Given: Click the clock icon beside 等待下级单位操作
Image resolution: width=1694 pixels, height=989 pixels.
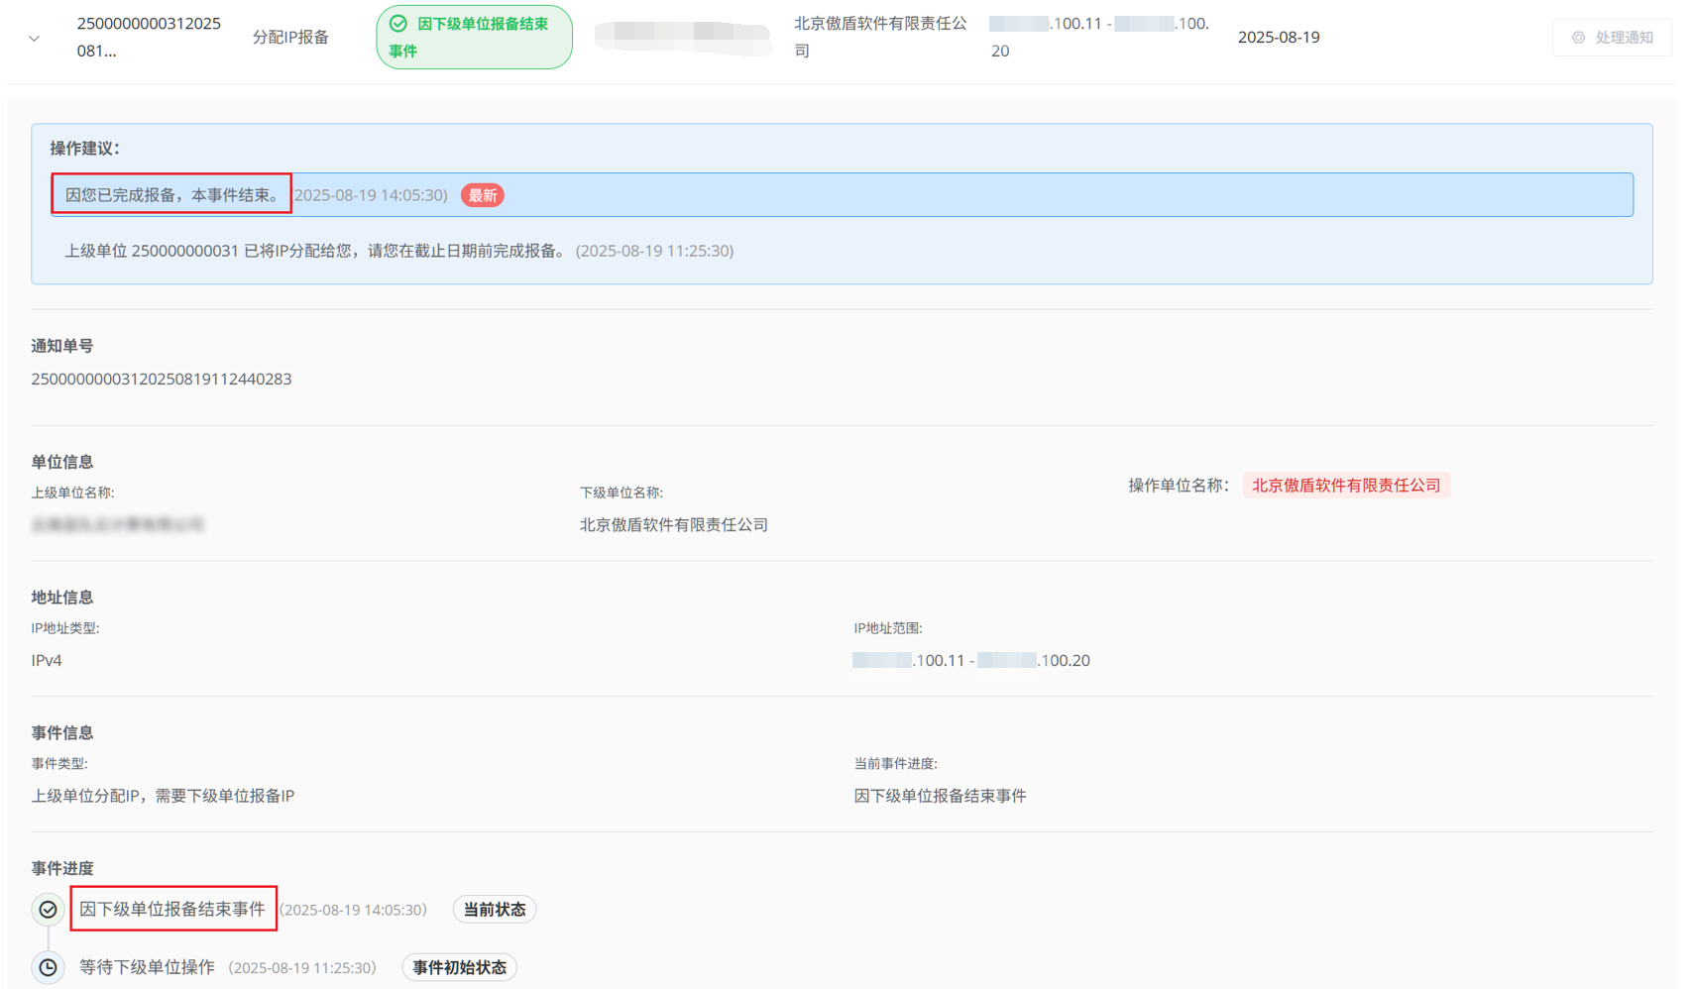Looking at the screenshot, I should click(48, 967).
